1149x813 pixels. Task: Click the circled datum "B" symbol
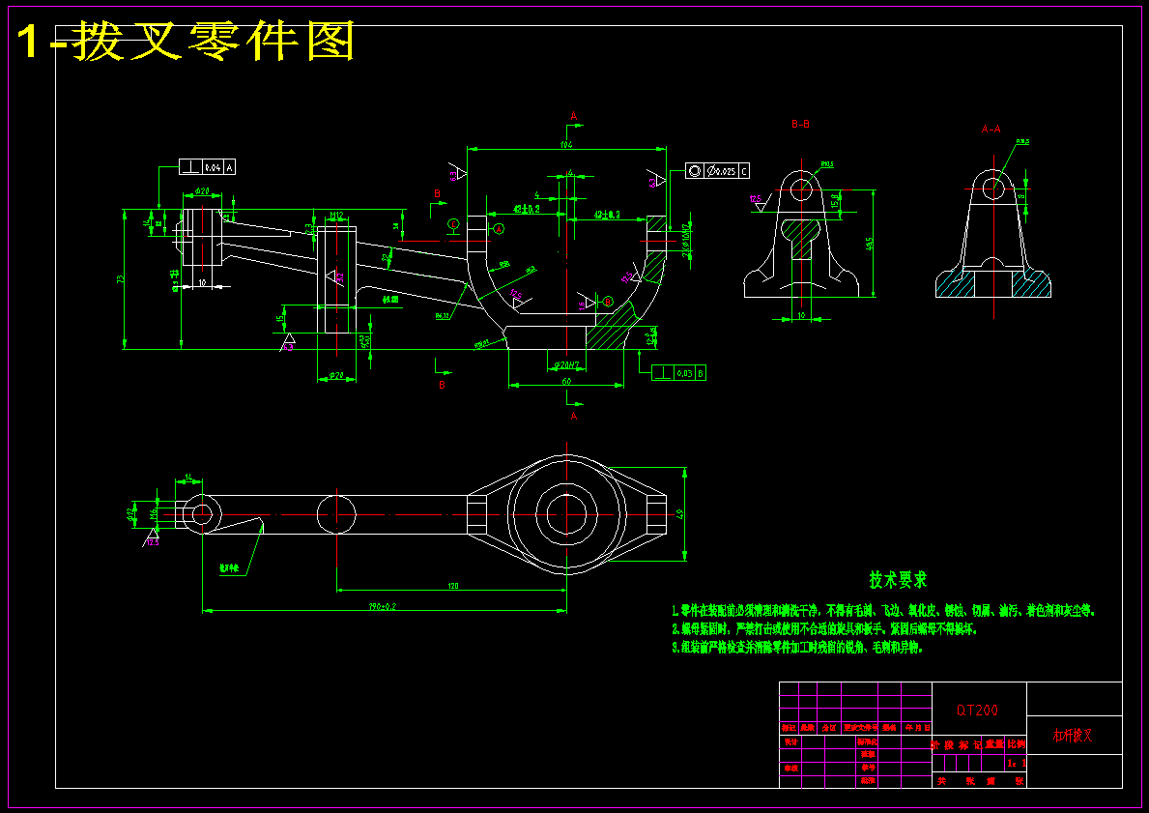(x=608, y=302)
